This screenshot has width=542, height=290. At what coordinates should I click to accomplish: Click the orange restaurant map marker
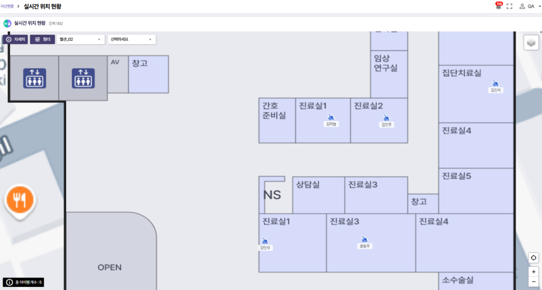point(20,199)
